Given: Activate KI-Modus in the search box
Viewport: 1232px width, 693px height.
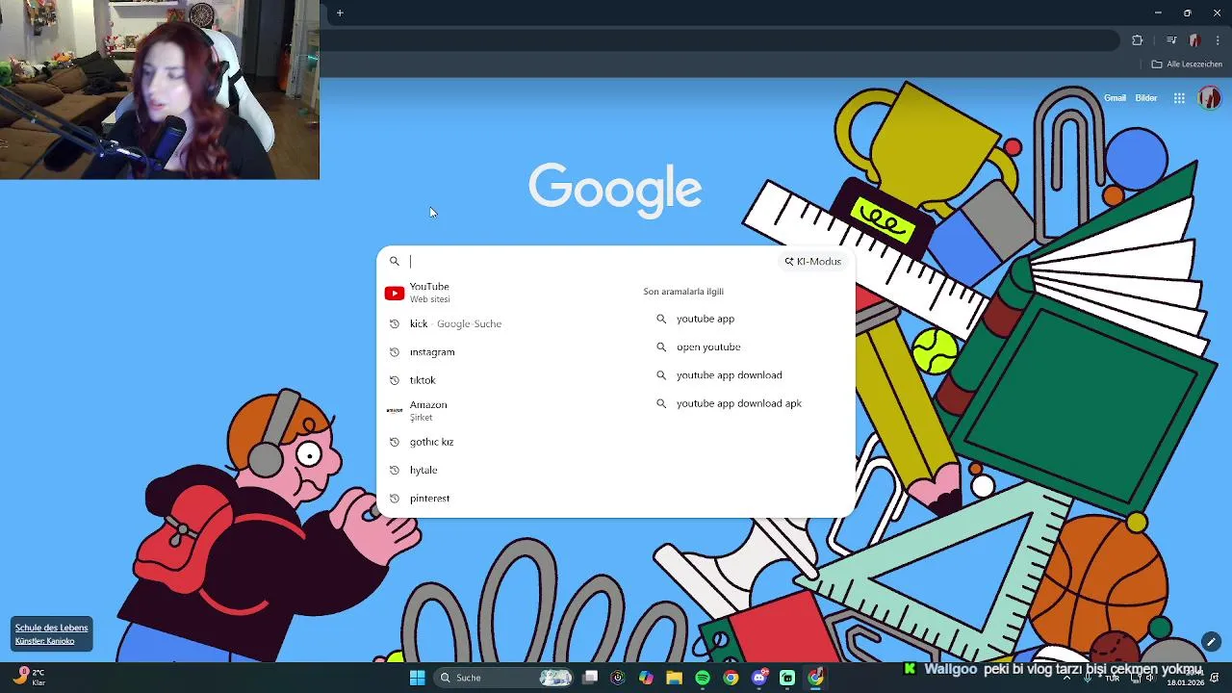Looking at the screenshot, I should 813,261.
